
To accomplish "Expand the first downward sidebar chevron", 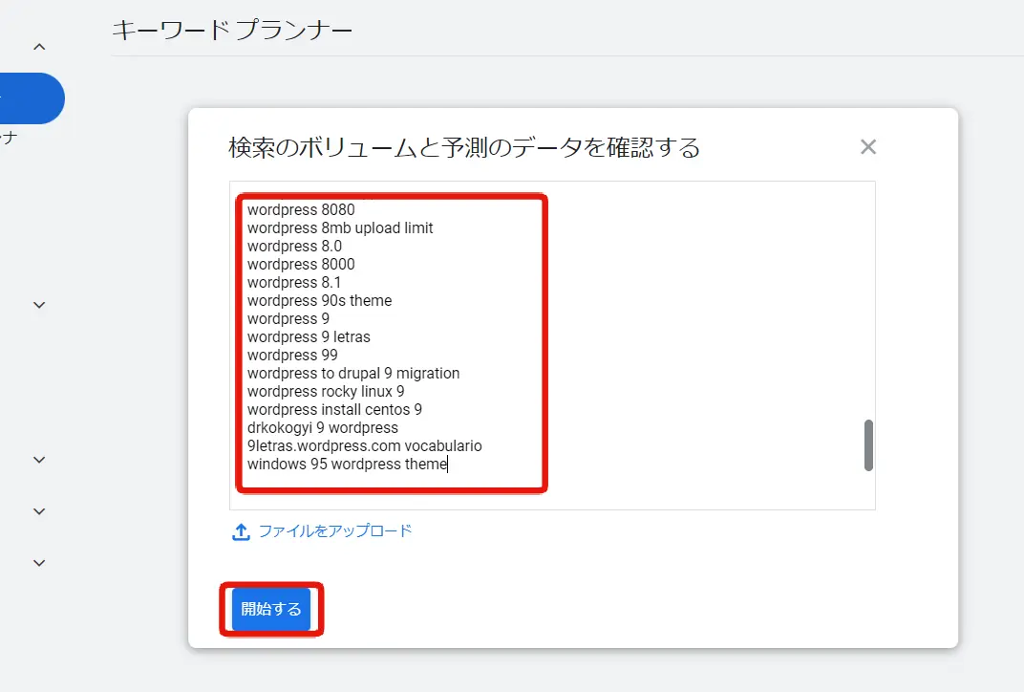I will [38, 304].
